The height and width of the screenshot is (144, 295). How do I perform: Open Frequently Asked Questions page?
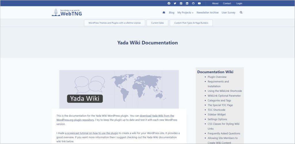(224, 133)
